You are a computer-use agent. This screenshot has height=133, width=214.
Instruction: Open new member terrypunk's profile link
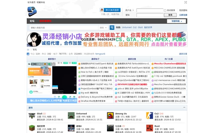tap(100, 54)
